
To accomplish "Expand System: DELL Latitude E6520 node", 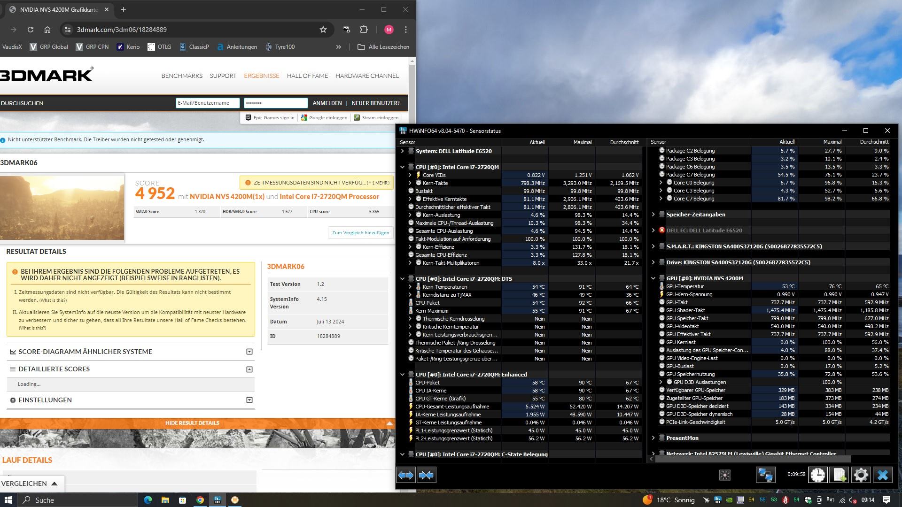I will [x=402, y=151].
